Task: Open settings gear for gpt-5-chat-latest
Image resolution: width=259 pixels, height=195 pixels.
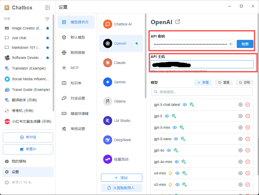Action: pyautogui.click(x=241, y=105)
